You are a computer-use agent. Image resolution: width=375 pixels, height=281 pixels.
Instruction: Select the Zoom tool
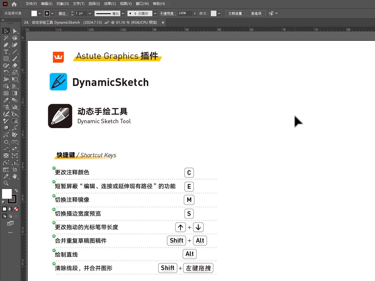(6, 183)
